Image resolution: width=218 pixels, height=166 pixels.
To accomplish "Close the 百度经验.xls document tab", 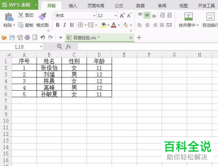I will 131,38.
